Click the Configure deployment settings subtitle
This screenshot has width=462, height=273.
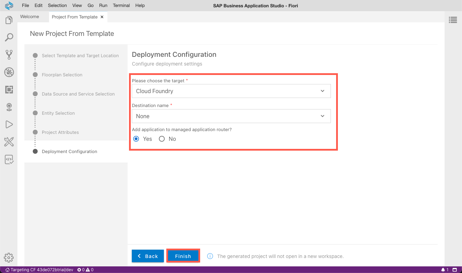pos(167,64)
